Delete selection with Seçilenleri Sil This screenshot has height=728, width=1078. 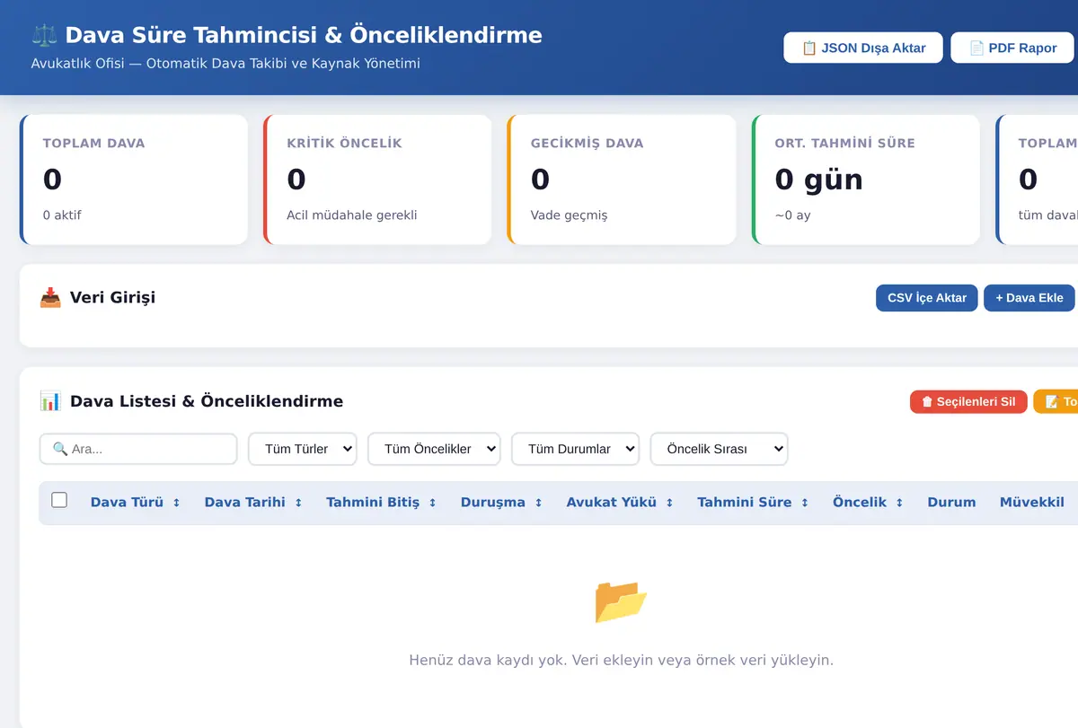968,401
